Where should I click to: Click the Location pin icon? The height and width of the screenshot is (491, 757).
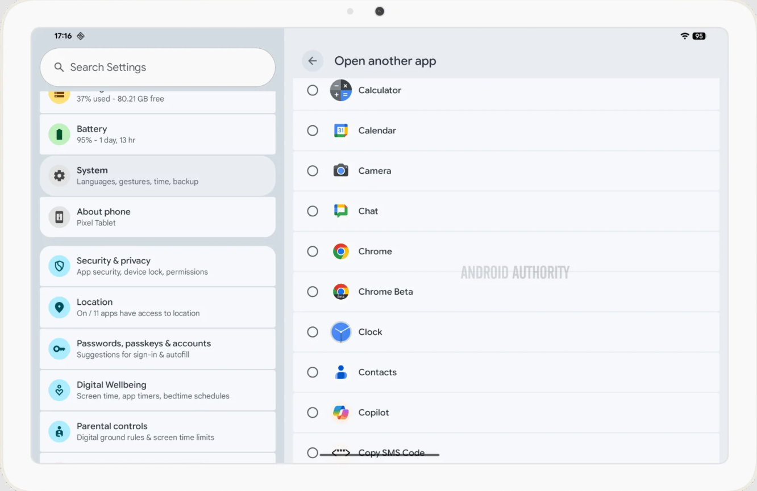pos(59,308)
